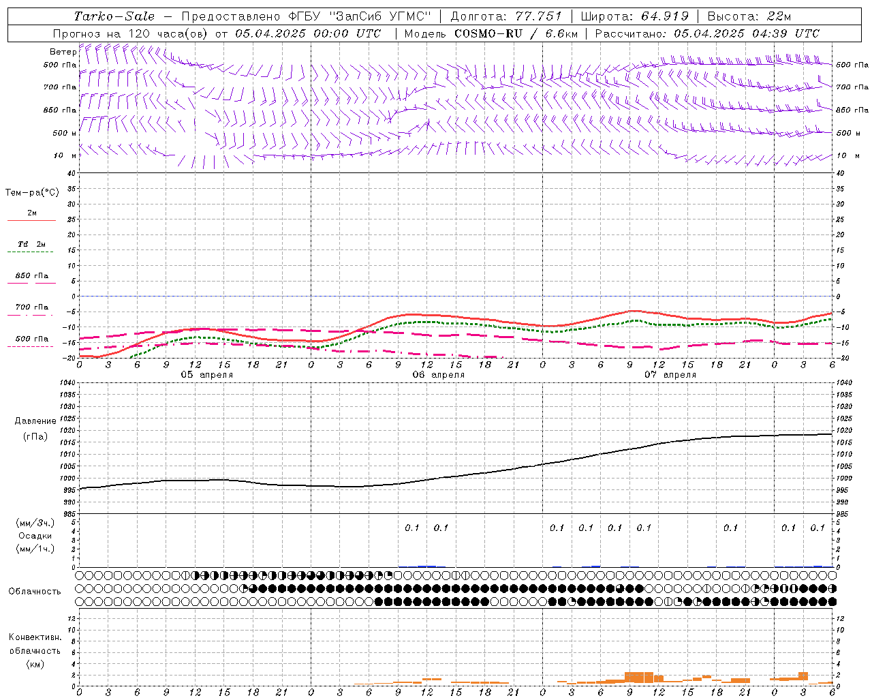Select the Долгота: 77.751 header value
The image size is (872, 698).
click(x=506, y=16)
